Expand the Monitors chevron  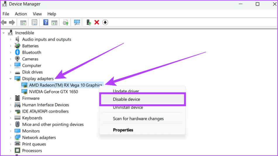11,131
